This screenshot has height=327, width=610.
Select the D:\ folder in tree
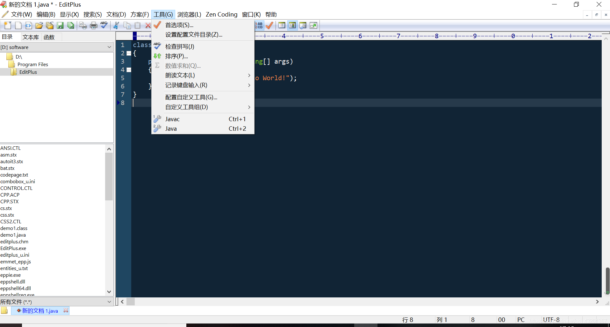[19, 57]
